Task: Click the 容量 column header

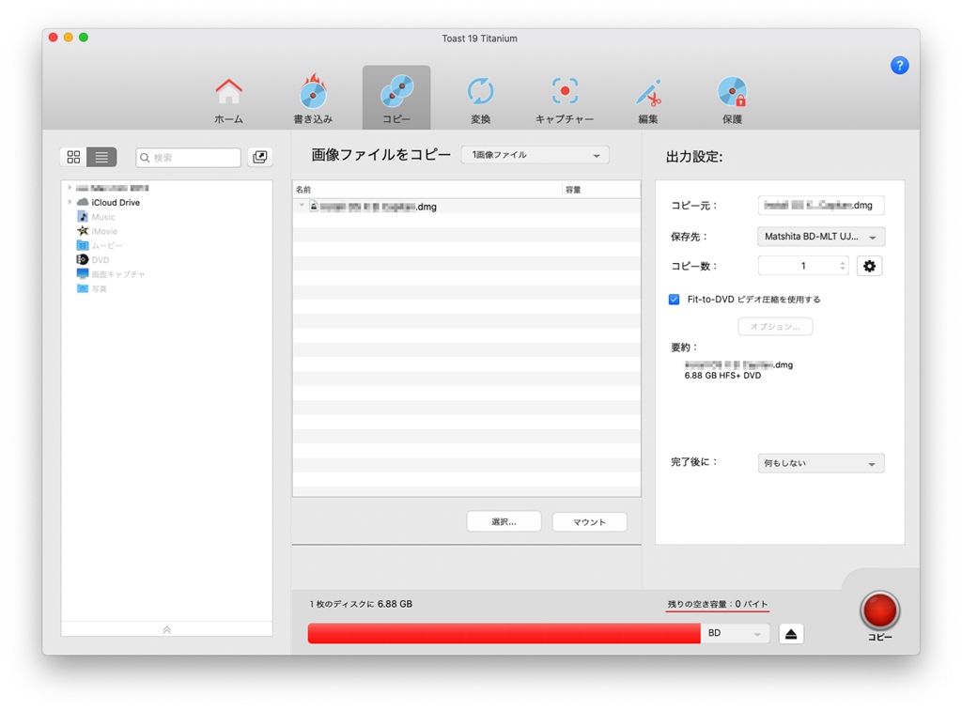Action: pyautogui.click(x=601, y=190)
